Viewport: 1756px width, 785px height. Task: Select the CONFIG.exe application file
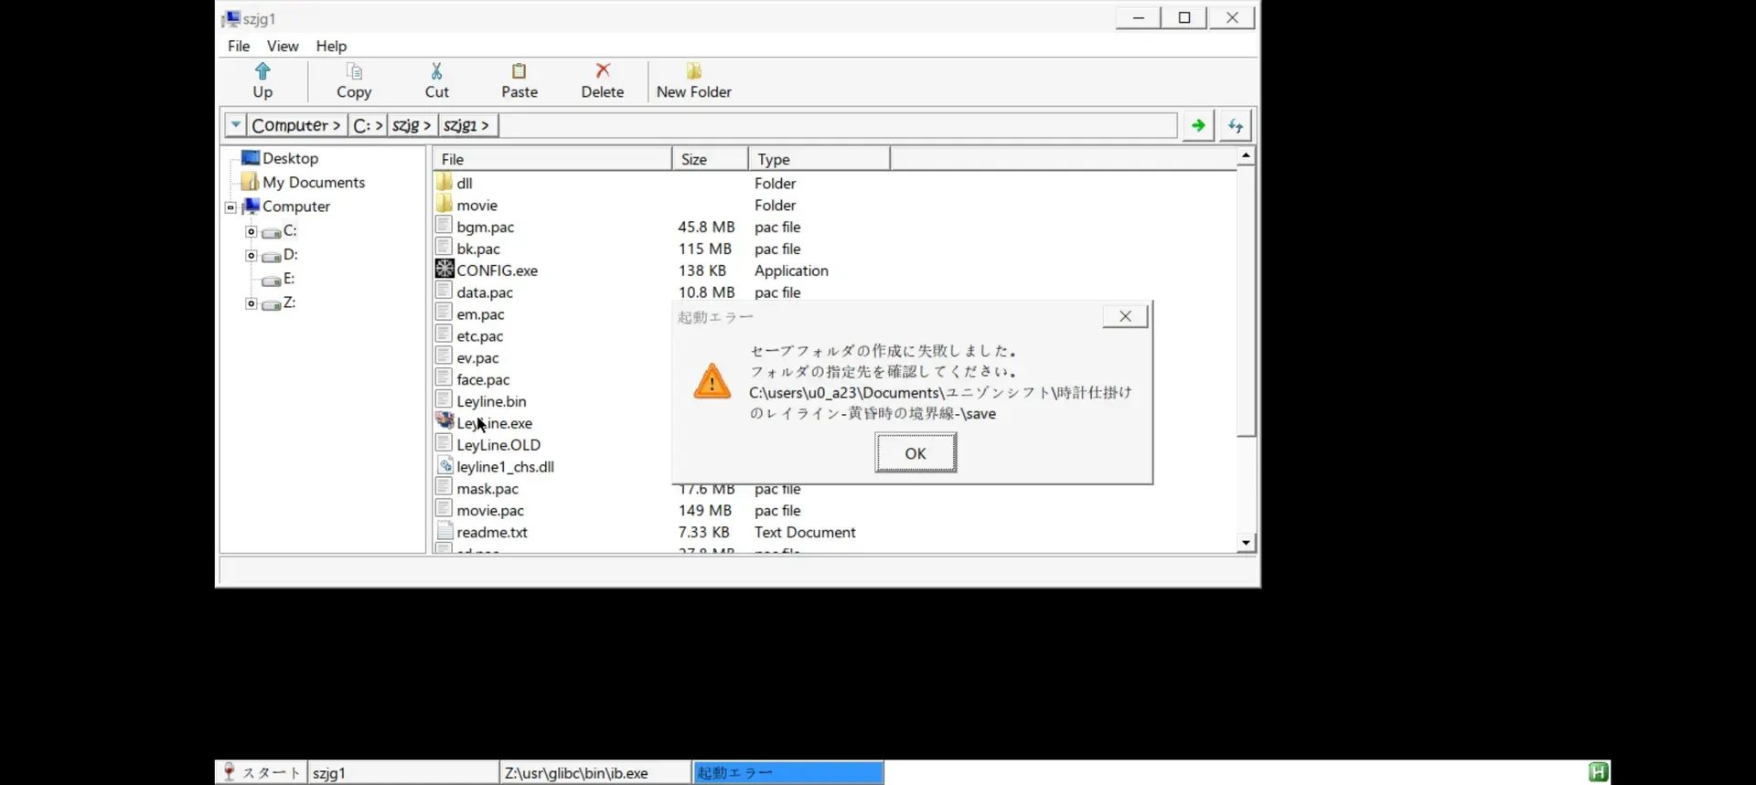497,271
